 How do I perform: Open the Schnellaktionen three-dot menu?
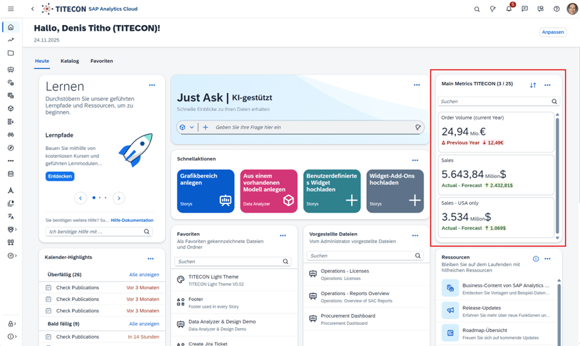pyautogui.click(x=415, y=160)
